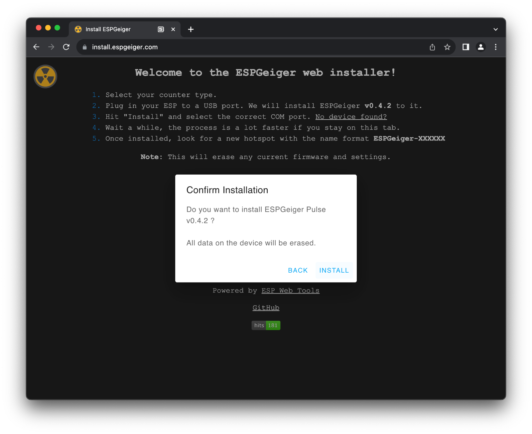
Task: Expand the tab search chevron
Action: (x=496, y=29)
